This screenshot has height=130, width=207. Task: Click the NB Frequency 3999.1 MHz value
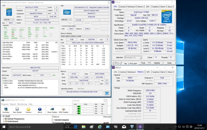coord(162,84)
